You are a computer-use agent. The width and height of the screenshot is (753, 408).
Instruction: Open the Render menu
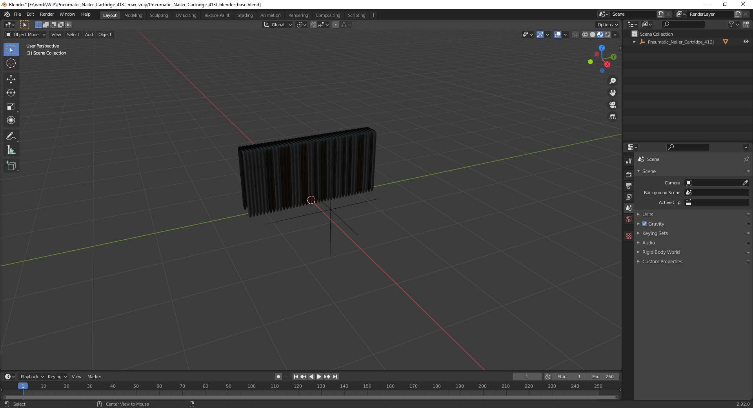47,14
